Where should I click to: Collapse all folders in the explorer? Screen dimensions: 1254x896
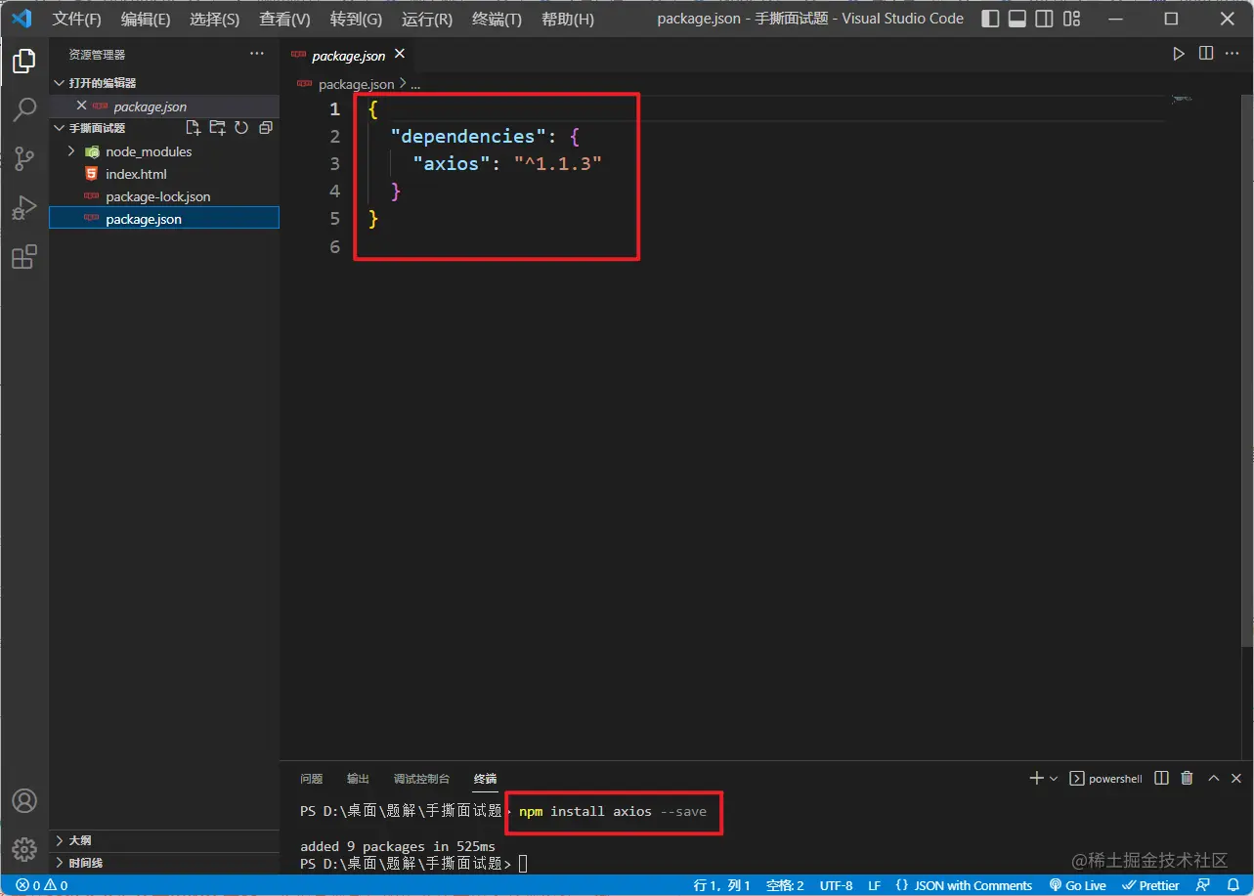tap(265, 128)
